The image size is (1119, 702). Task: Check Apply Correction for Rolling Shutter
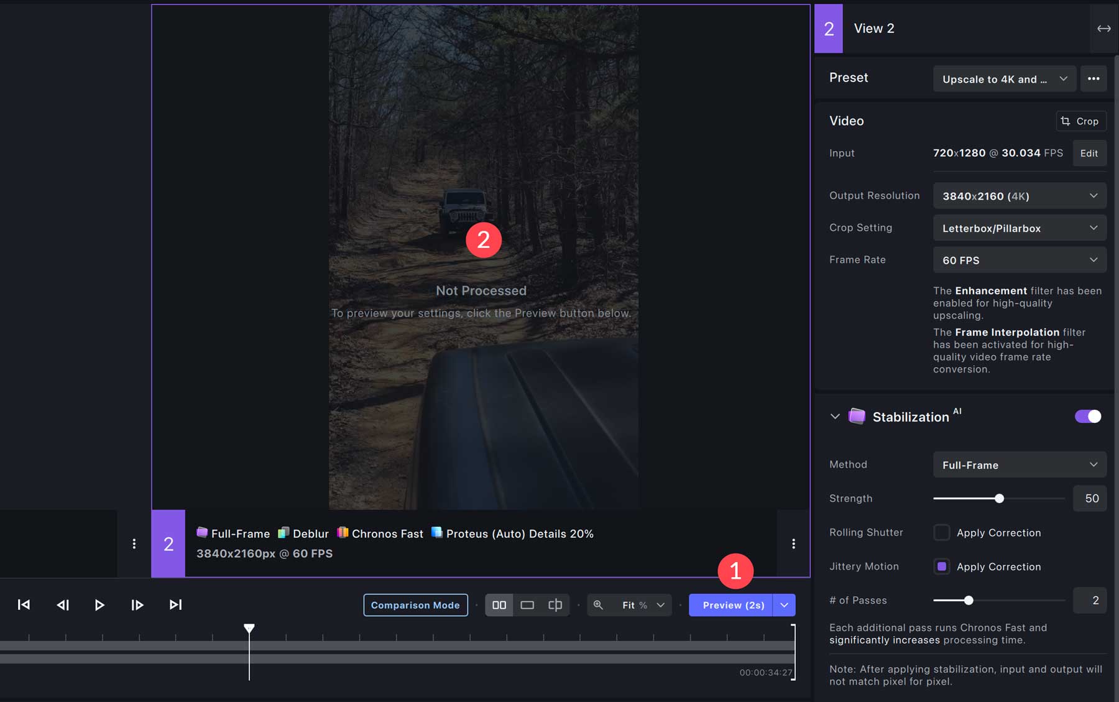942,532
